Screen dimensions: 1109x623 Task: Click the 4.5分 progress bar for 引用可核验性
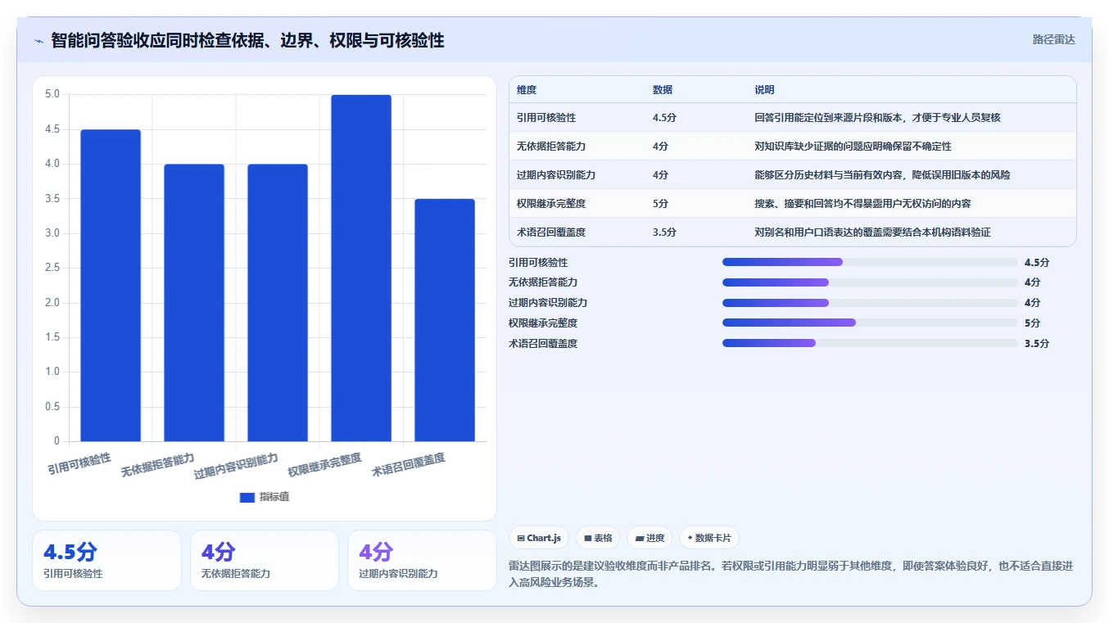click(870, 262)
